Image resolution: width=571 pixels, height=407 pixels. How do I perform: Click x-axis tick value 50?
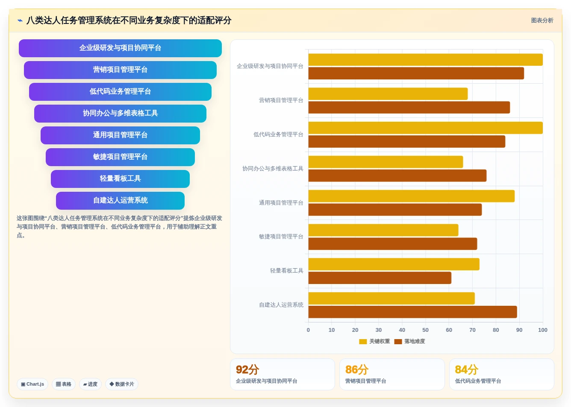(x=425, y=330)
